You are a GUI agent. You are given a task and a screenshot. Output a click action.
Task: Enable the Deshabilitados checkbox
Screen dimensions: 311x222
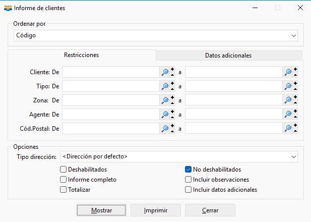coord(63,170)
